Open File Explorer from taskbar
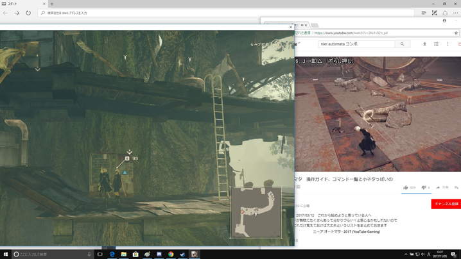This screenshot has width=461, height=259. click(124, 254)
